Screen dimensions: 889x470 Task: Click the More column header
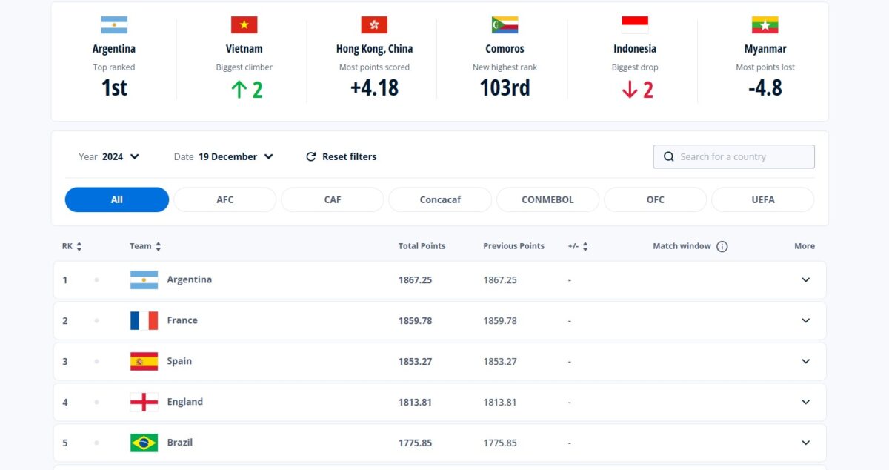(x=805, y=246)
